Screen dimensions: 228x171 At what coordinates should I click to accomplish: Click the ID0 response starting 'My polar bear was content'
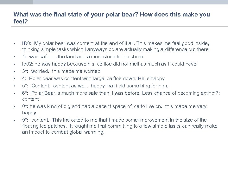click(116, 46)
